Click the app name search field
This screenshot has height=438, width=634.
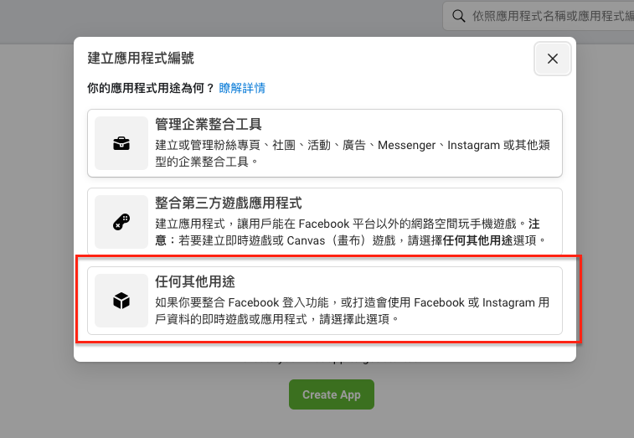(x=539, y=16)
